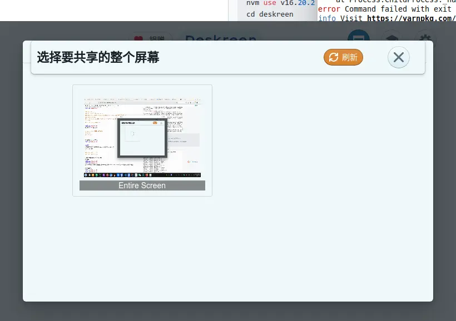This screenshot has width=456, height=321.
Task: Click the info label in the terminal output
Action: pyautogui.click(x=328, y=18)
